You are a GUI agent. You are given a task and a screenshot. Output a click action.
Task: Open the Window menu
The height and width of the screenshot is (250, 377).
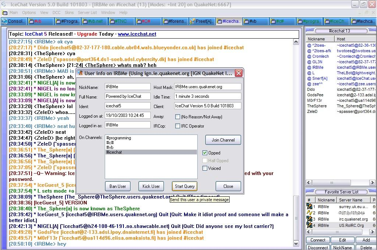108,12
